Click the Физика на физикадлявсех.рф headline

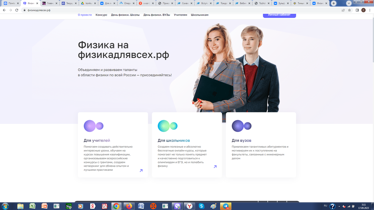click(124, 50)
